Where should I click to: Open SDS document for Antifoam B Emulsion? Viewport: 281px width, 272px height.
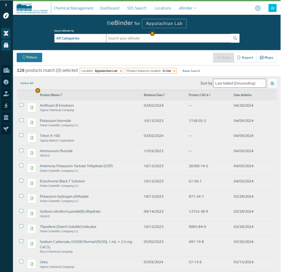click(32, 108)
